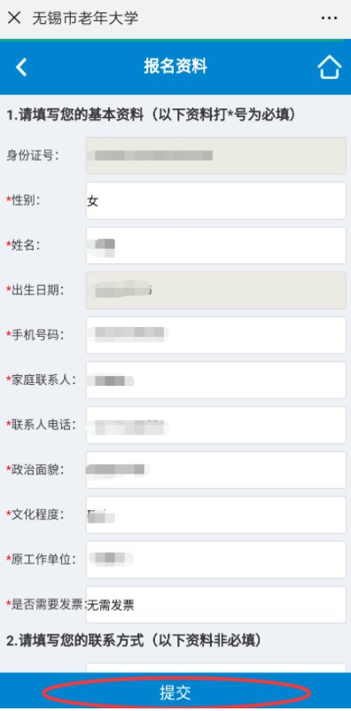Open the 性别 field showing 女
Viewport: 351px width, 711px height.
point(215,201)
